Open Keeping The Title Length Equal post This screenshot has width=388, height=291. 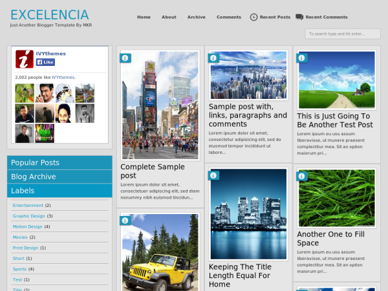[x=240, y=275]
